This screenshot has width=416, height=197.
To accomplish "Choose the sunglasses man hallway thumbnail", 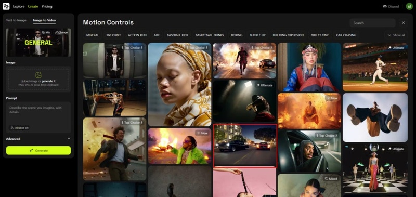I will tap(114, 60).
